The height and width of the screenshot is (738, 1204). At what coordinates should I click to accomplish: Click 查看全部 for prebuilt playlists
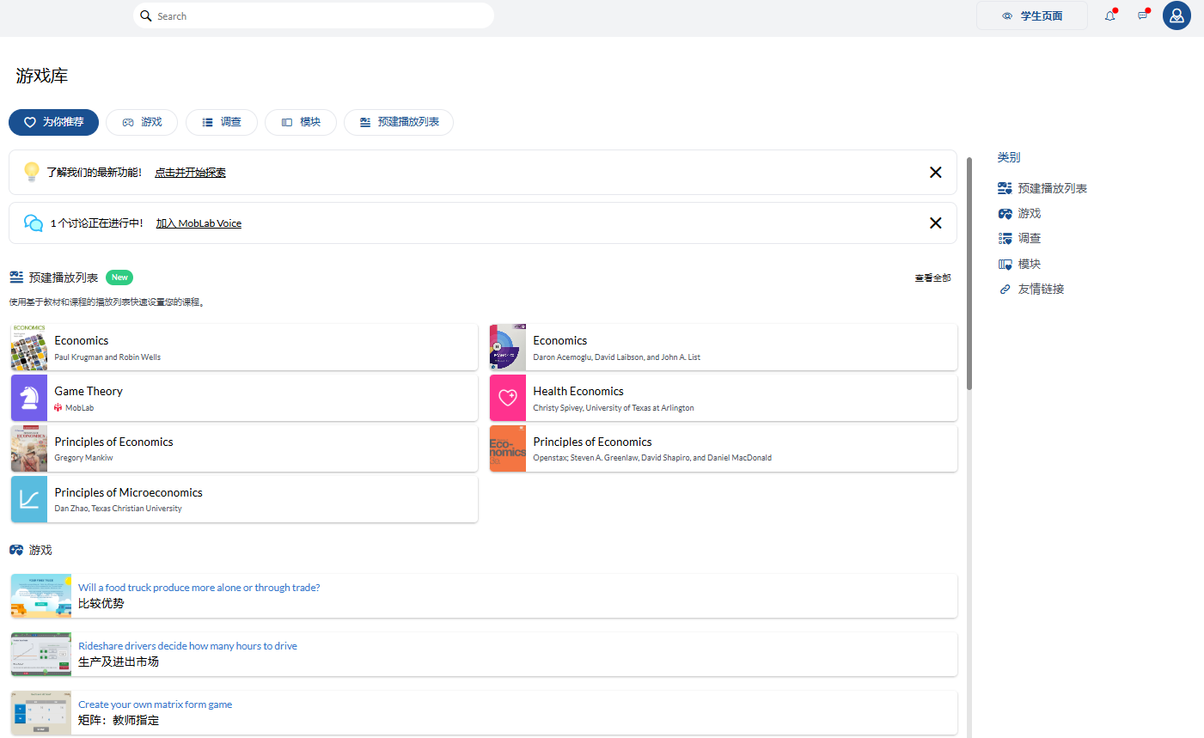coord(932,278)
